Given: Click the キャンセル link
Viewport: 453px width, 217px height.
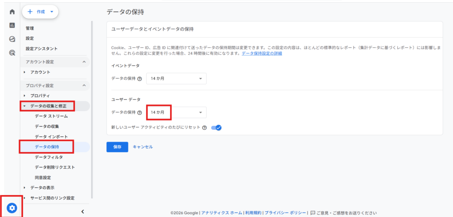Looking at the screenshot, I should tap(143, 147).
